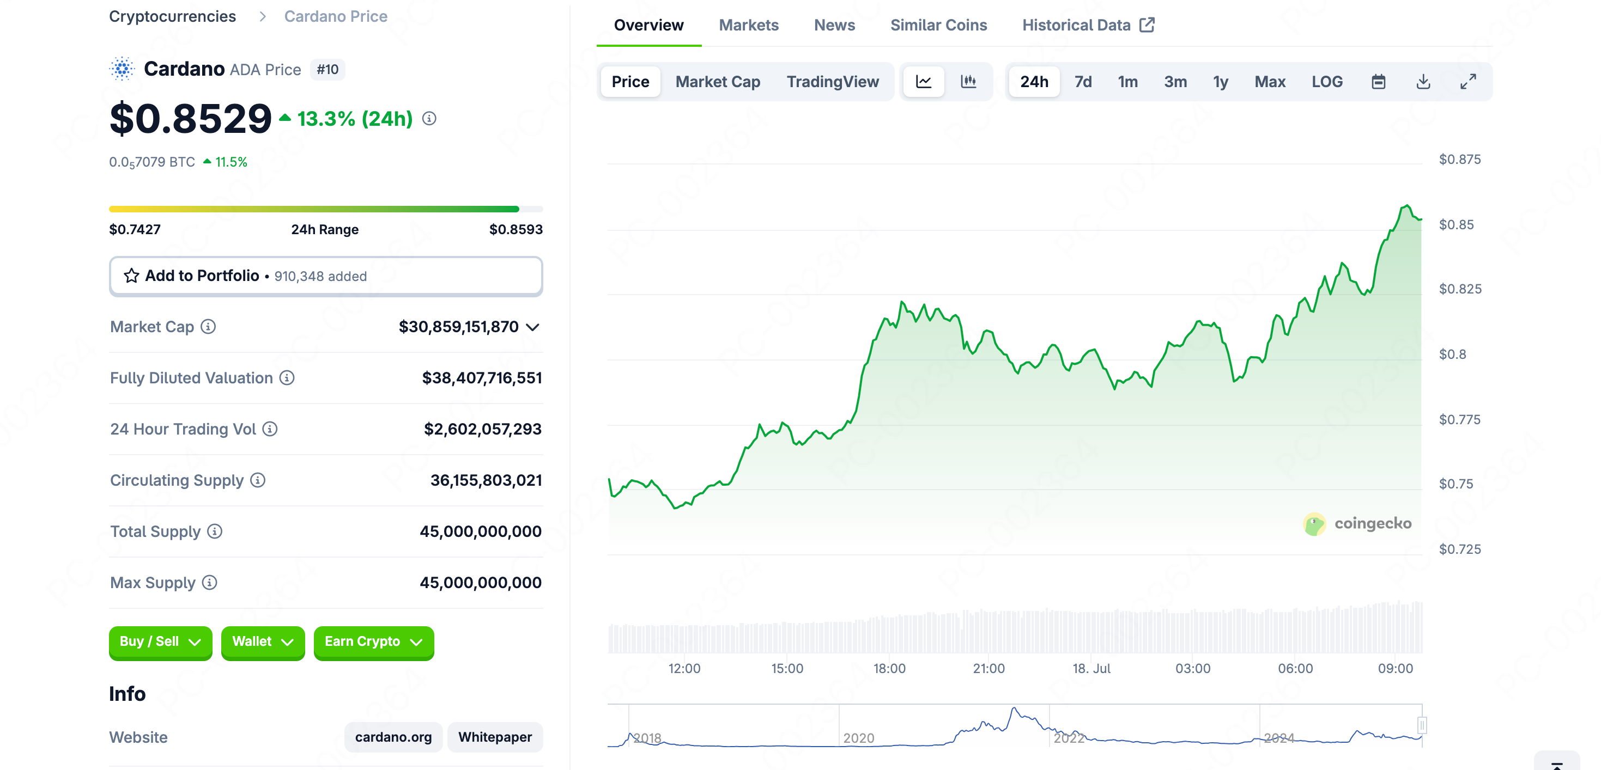Click the $0.8593 24h high value

pos(516,229)
